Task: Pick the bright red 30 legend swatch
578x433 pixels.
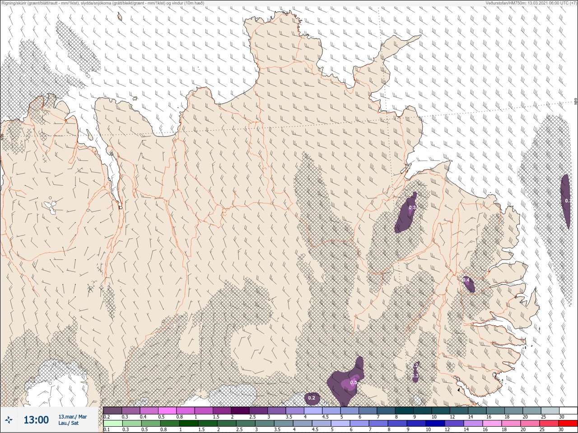Action: (x=568, y=424)
